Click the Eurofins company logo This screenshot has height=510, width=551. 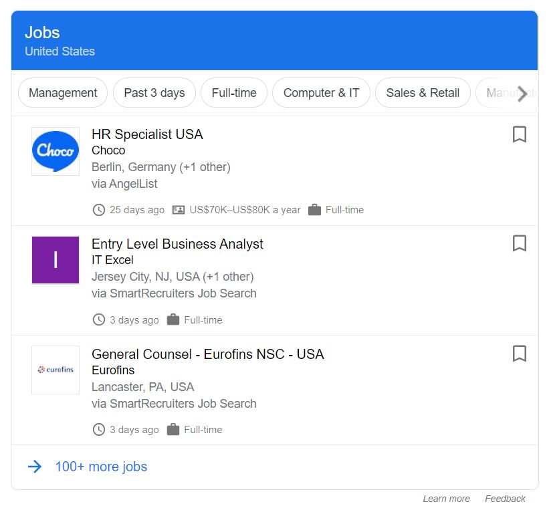56,370
